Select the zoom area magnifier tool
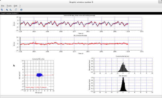 (x=7, y=10)
